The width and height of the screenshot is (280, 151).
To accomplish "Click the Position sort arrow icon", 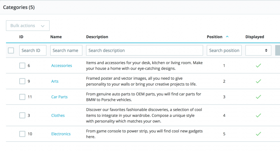I will [227, 37].
